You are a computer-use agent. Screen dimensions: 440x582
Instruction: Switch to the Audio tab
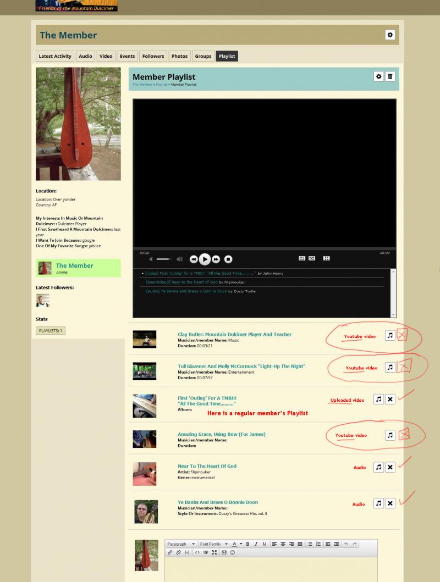pos(85,56)
